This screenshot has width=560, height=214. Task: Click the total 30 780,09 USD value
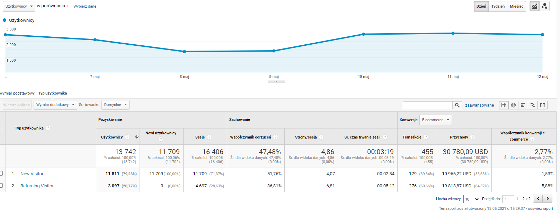pos(465,152)
